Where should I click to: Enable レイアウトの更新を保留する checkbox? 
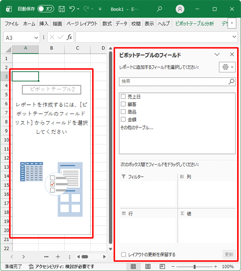tap(123, 255)
